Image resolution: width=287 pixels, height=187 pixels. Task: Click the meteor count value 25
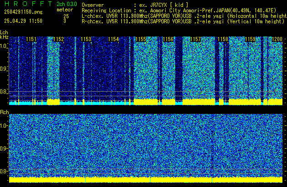66,16
